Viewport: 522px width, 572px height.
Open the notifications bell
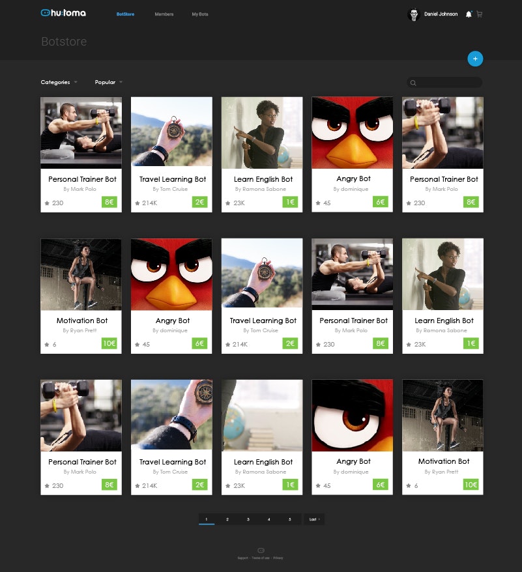tap(469, 14)
